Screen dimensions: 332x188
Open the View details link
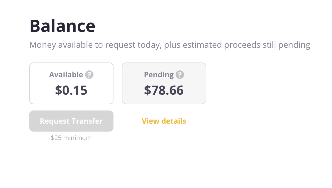tap(164, 121)
